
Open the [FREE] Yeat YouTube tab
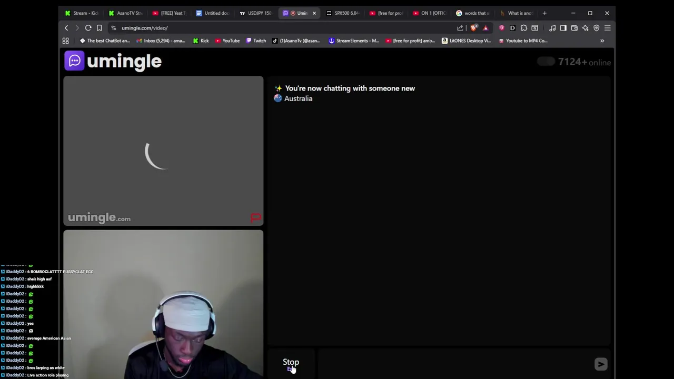click(168, 13)
